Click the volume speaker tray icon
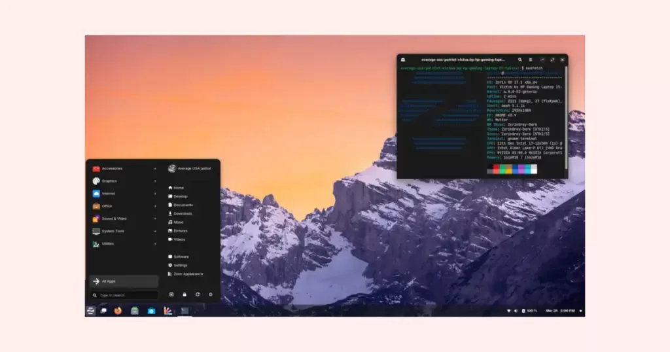The height and width of the screenshot is (352, 670). tap(516, 311)
